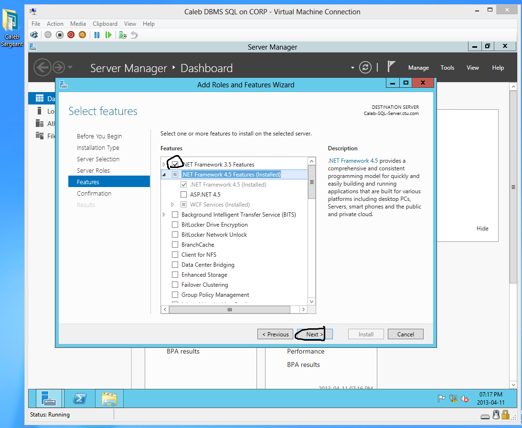Viewport: 522px width, 428px height.
Task: Open File Explorer from the taskbar
Action: tap(109, 398)
